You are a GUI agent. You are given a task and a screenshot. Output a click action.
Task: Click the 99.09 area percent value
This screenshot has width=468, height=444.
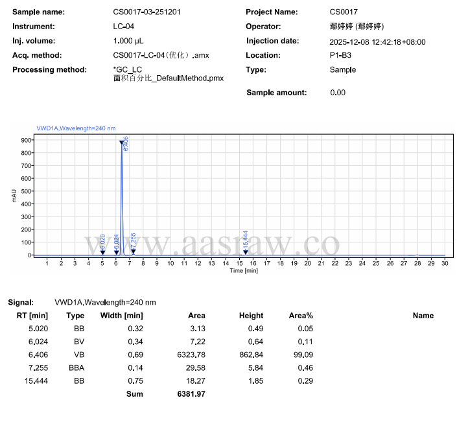(x=302, y=355)
